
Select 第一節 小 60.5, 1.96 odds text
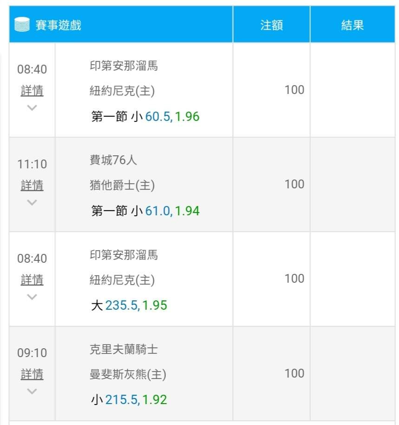(145, 117)
